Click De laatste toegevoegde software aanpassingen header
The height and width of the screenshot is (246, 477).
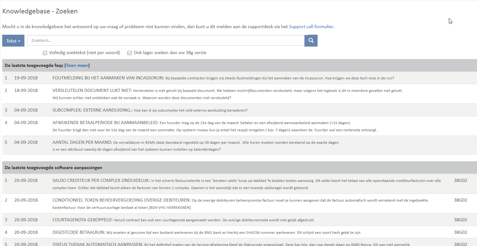coord(54,168)
